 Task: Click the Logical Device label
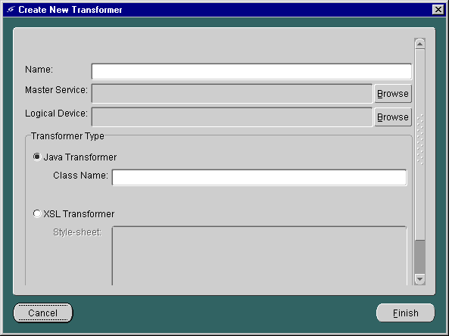tap(56, 114)
